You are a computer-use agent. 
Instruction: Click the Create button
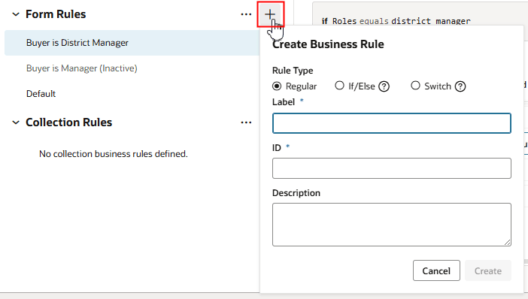click(488, 270)
